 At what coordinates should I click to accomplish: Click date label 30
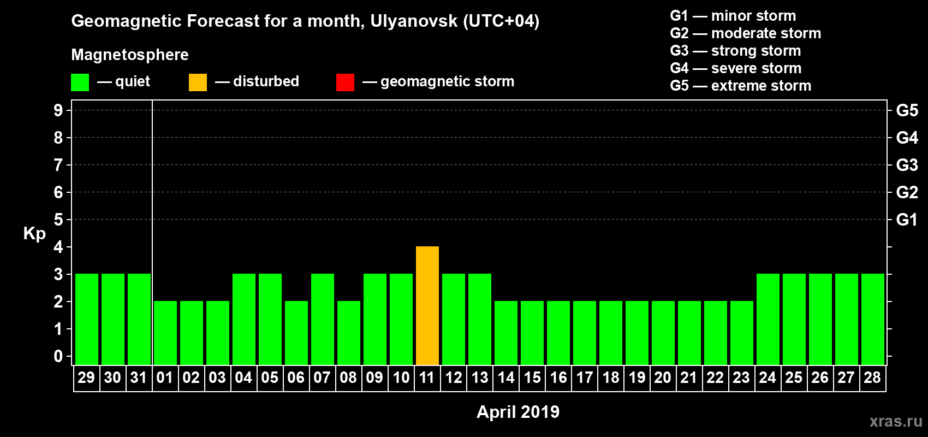[x=112, y=377]
